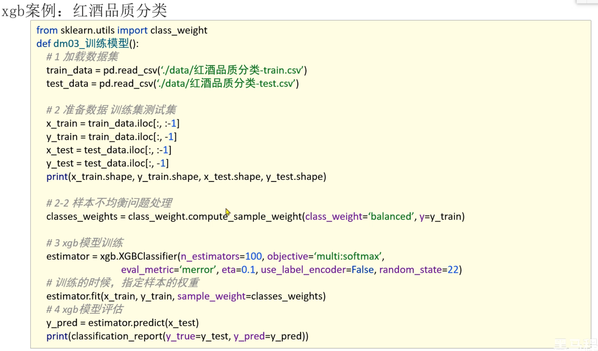Click the 'x_train = train_data.iloc' line
This screenshot has height=351, width=598.
(113, 123)
